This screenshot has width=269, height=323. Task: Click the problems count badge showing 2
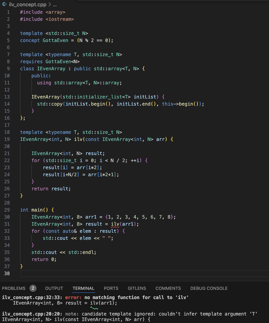[x=33, y=288]
